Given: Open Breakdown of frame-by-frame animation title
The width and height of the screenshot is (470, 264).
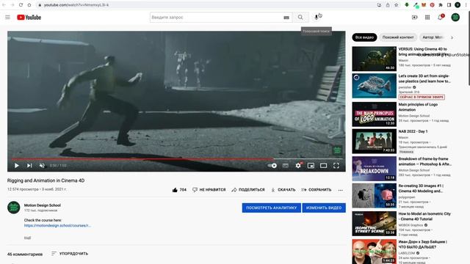Looking at the screenshot, I should click(424, 161).
